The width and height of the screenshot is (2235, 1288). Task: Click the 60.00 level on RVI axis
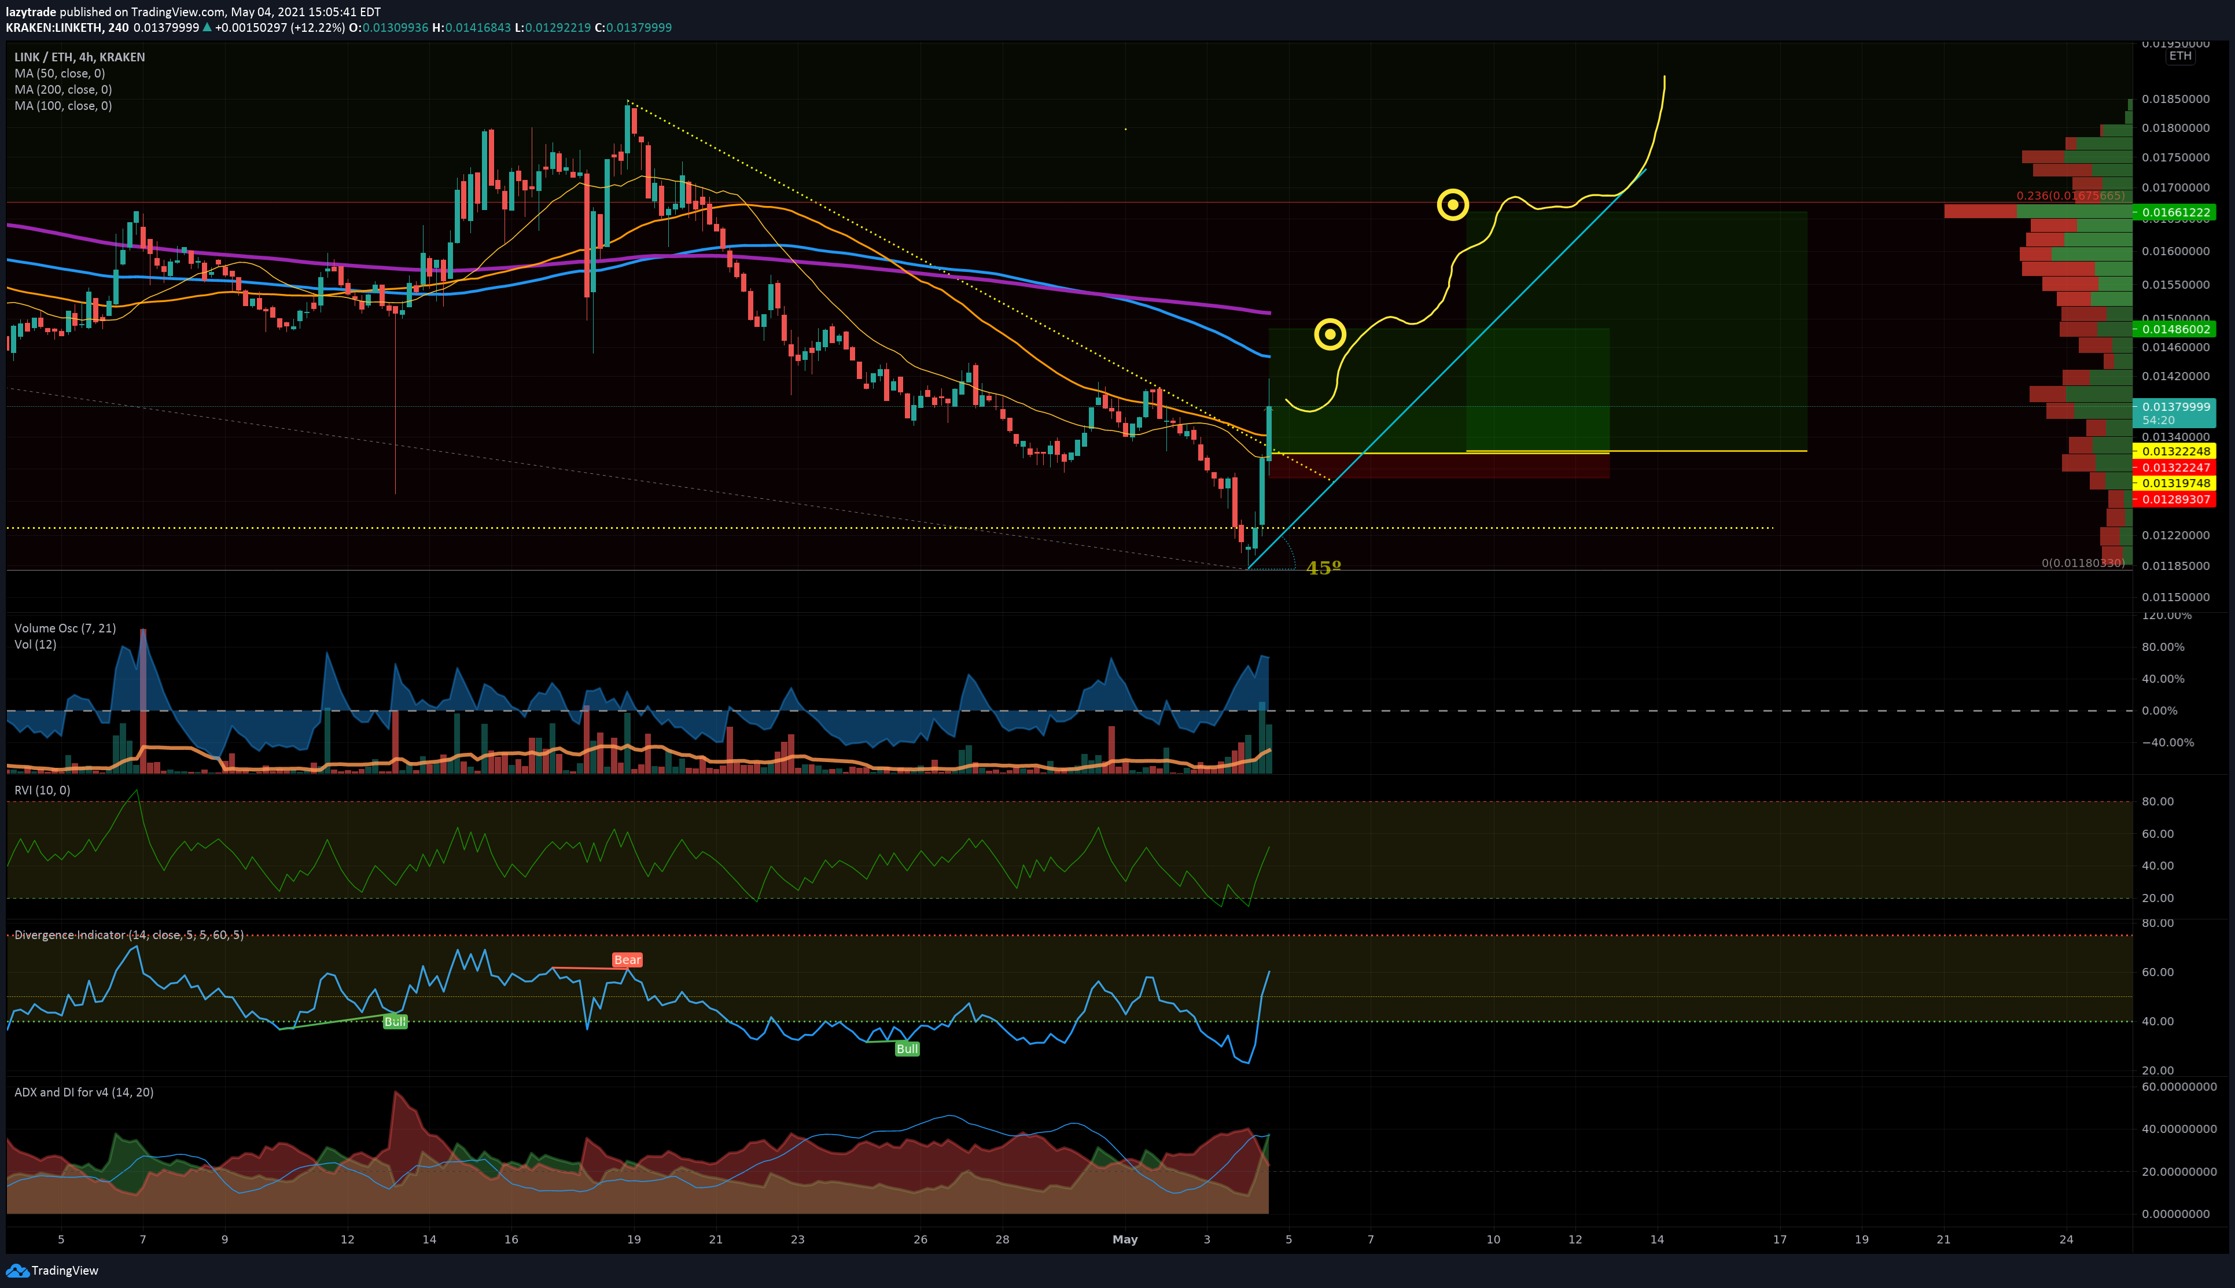pos(2157,833)
